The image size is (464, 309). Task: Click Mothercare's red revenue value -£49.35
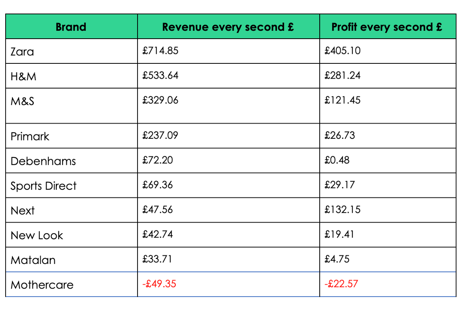pos(159,284)
